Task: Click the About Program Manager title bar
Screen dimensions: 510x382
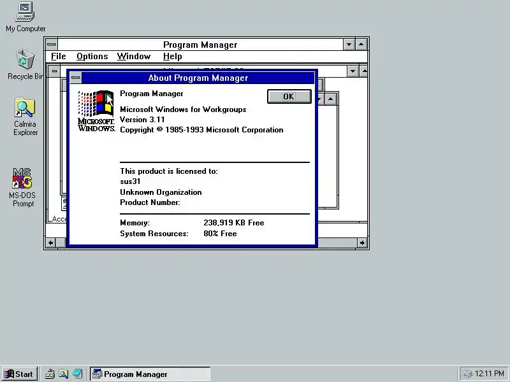Action: (x=198, y=78)
